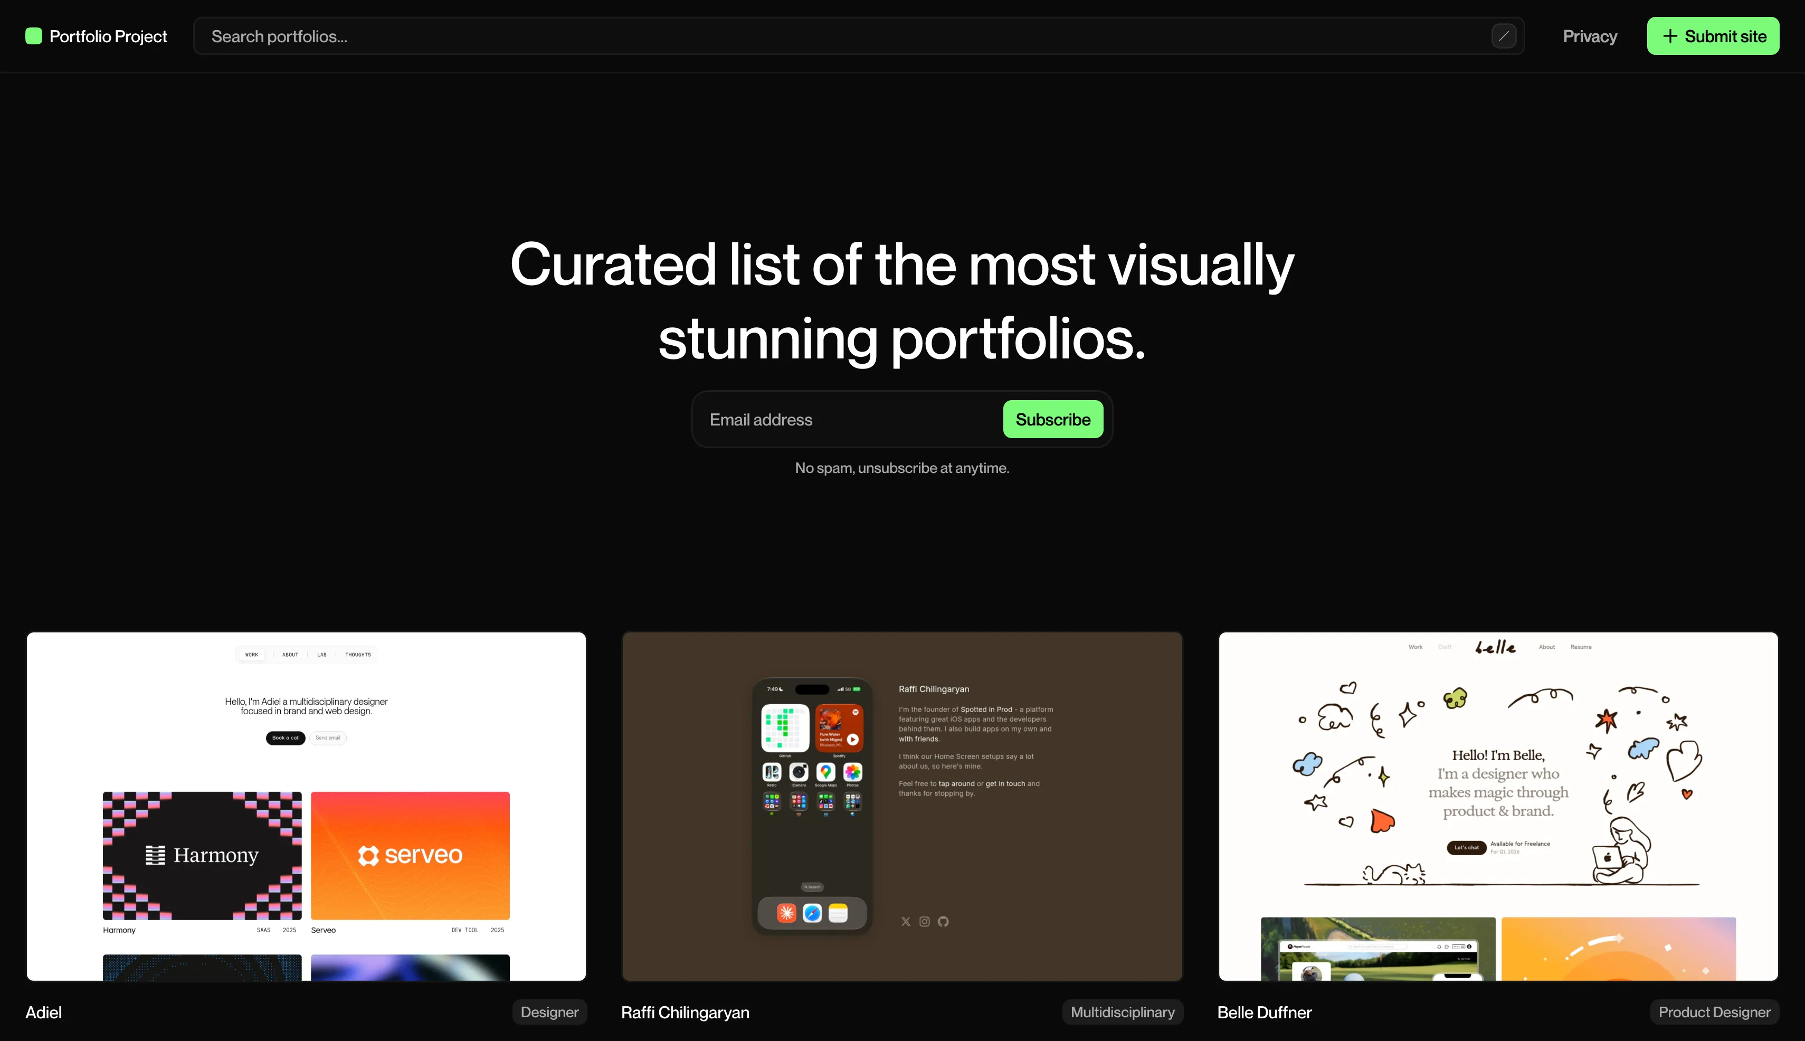
Task: Click the Instagram icon in Raffi's preview
Action: tap(924, 922)
